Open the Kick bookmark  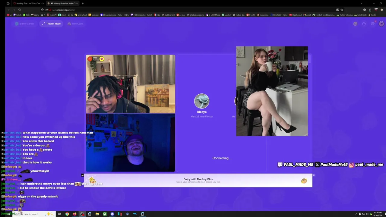coord(26,15)
